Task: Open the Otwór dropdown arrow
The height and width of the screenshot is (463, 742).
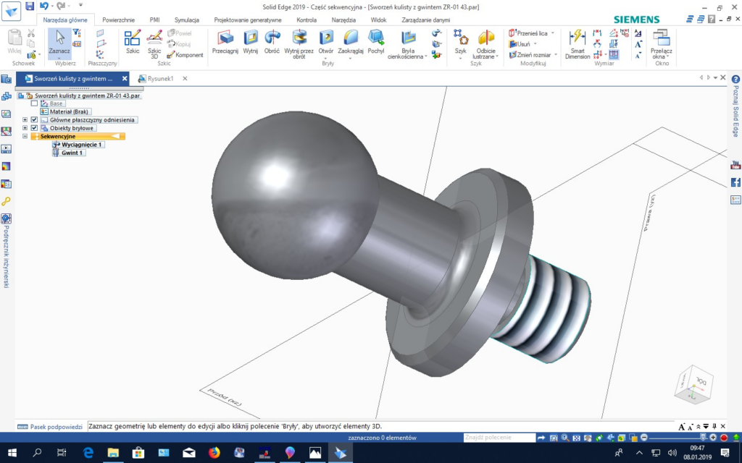Action: 325,58
